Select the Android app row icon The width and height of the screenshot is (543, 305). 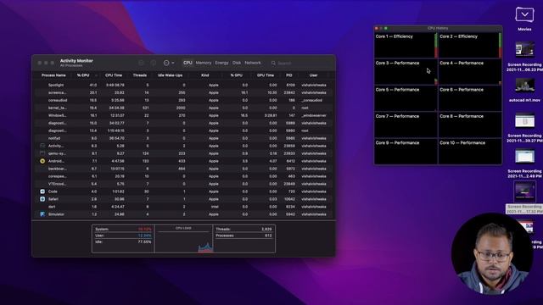point(42,161)
